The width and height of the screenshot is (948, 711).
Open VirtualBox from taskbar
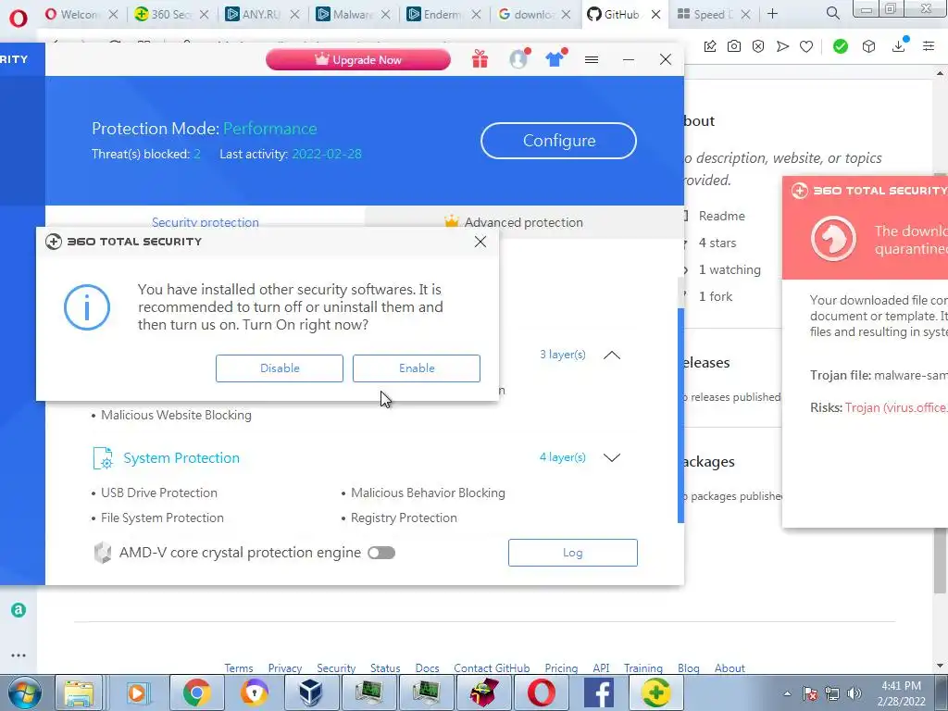(311, 692)
